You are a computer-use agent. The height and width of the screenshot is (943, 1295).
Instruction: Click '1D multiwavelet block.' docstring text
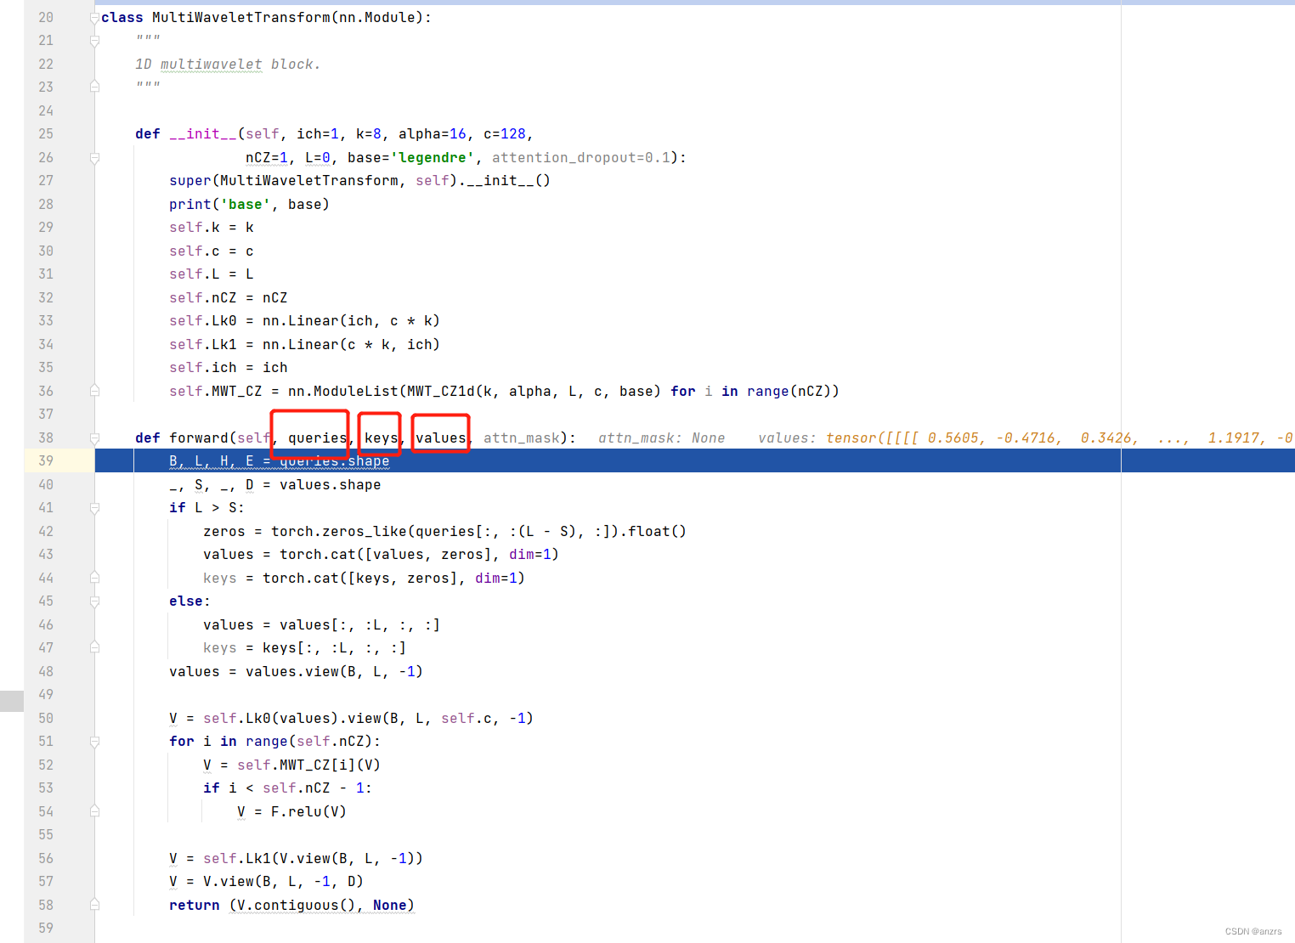coord(228,65)
